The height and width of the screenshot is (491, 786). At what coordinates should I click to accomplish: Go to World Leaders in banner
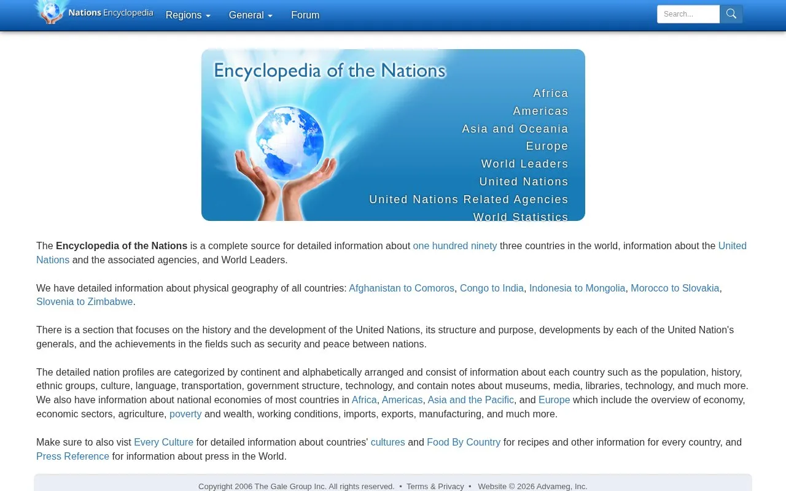pyautogui.click(x=525, y=164)
